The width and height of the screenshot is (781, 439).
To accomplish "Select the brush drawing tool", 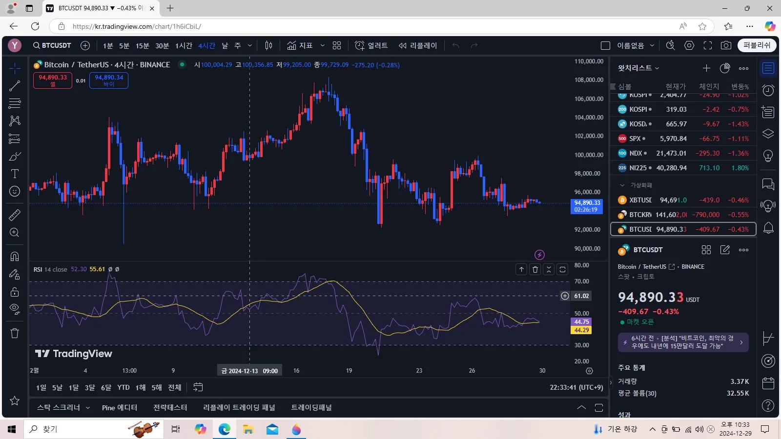I will click(x=15, y=157).
